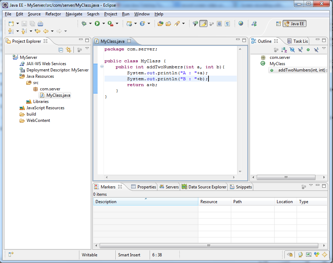The width and height of the screenshot is (333, 263).
Task: Open the Outline view menu triangle
Action: [324, 49]
